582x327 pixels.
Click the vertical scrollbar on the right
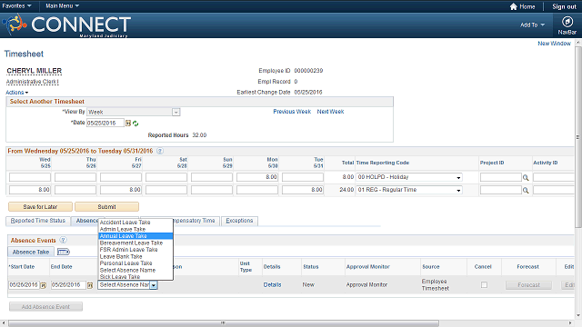click(x=578, y=137)
